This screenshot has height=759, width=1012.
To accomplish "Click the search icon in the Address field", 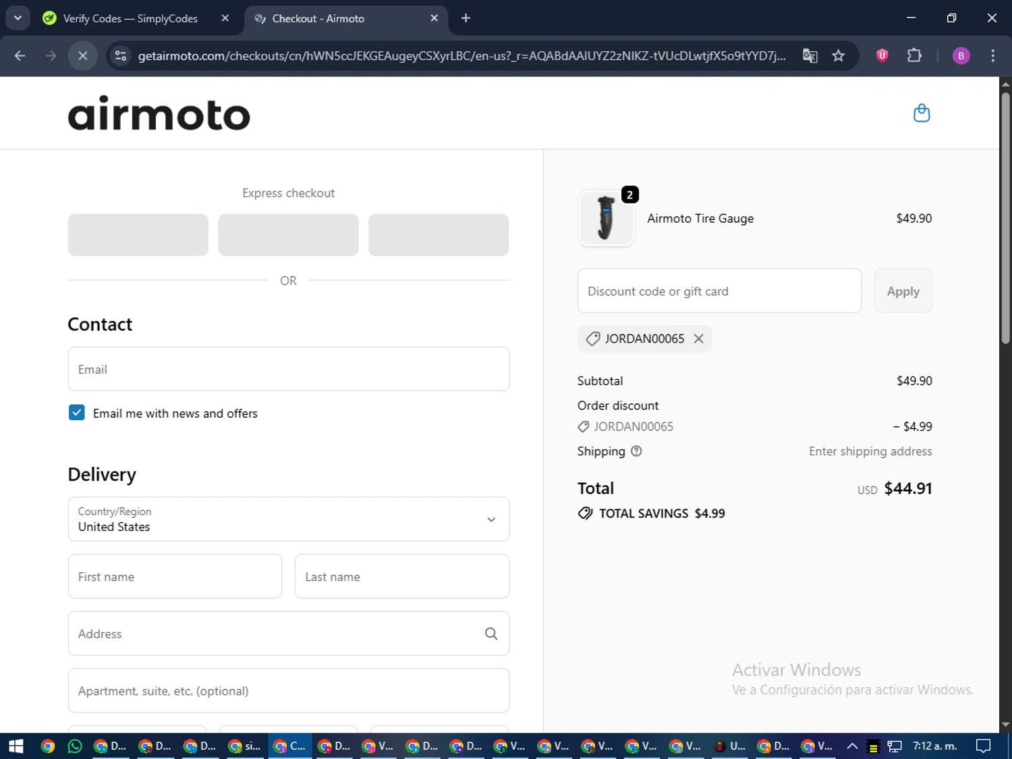I will 491,634.
